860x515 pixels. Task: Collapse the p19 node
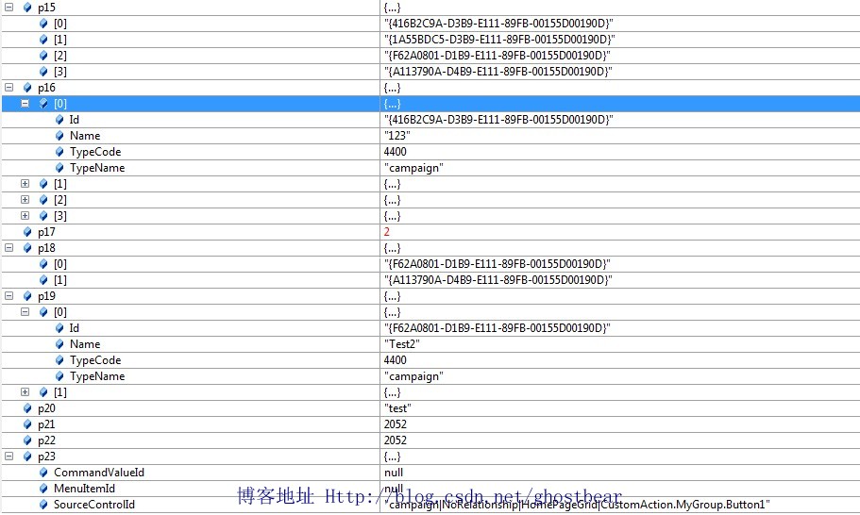8,296
